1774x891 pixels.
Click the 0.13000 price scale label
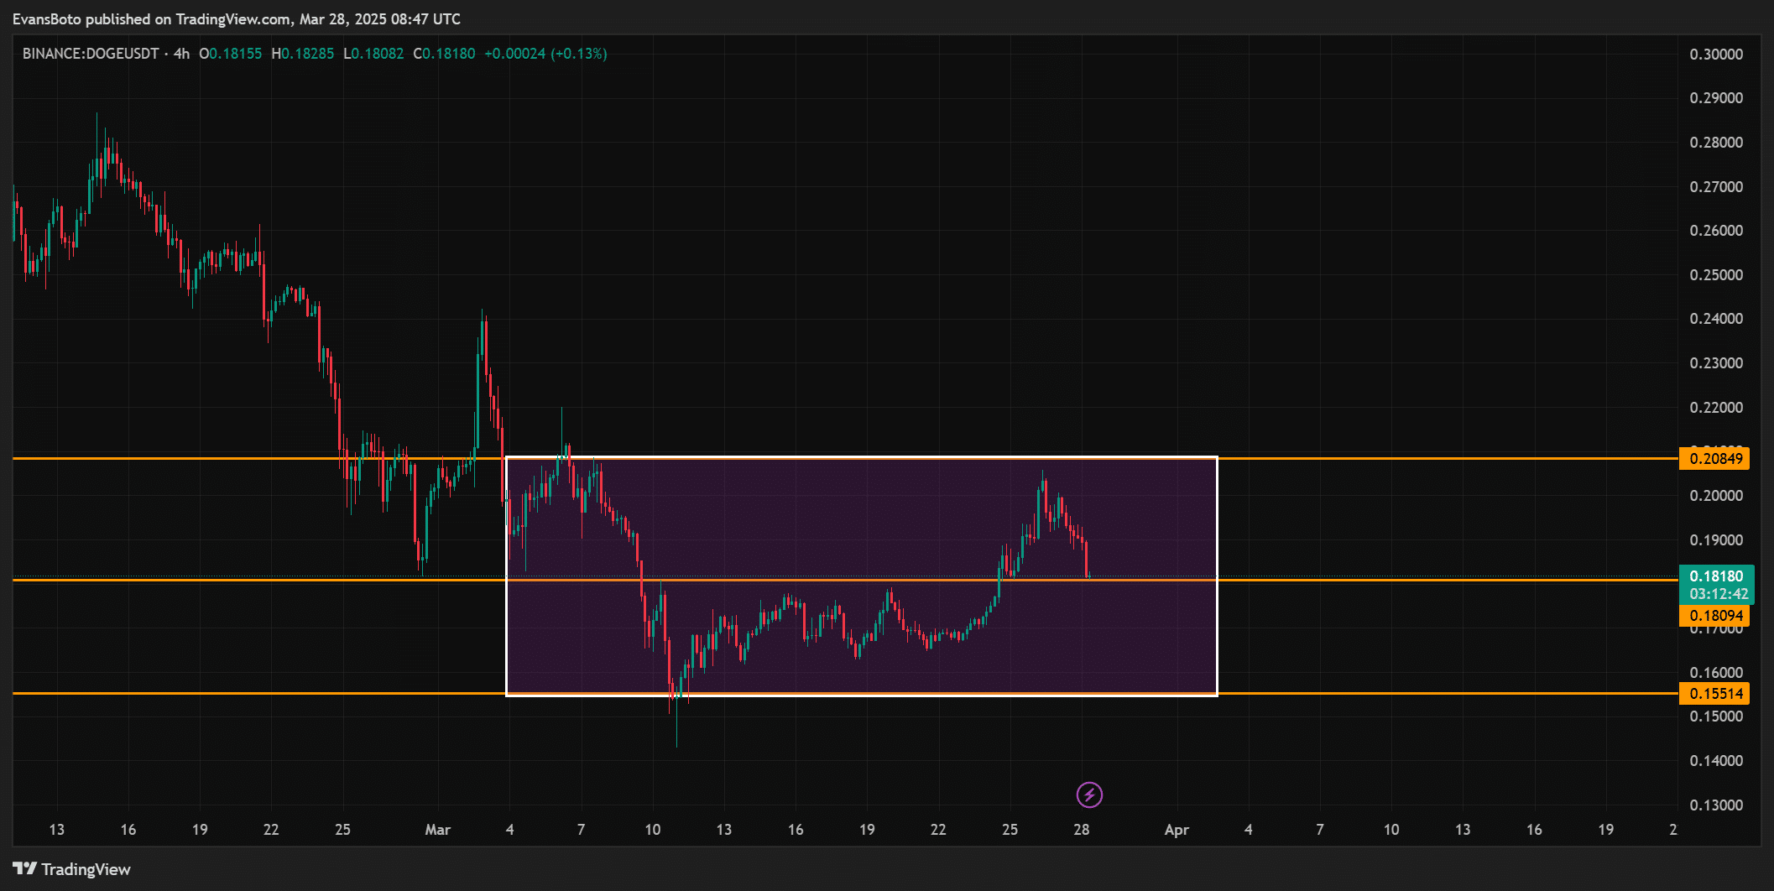(1715, 805)
